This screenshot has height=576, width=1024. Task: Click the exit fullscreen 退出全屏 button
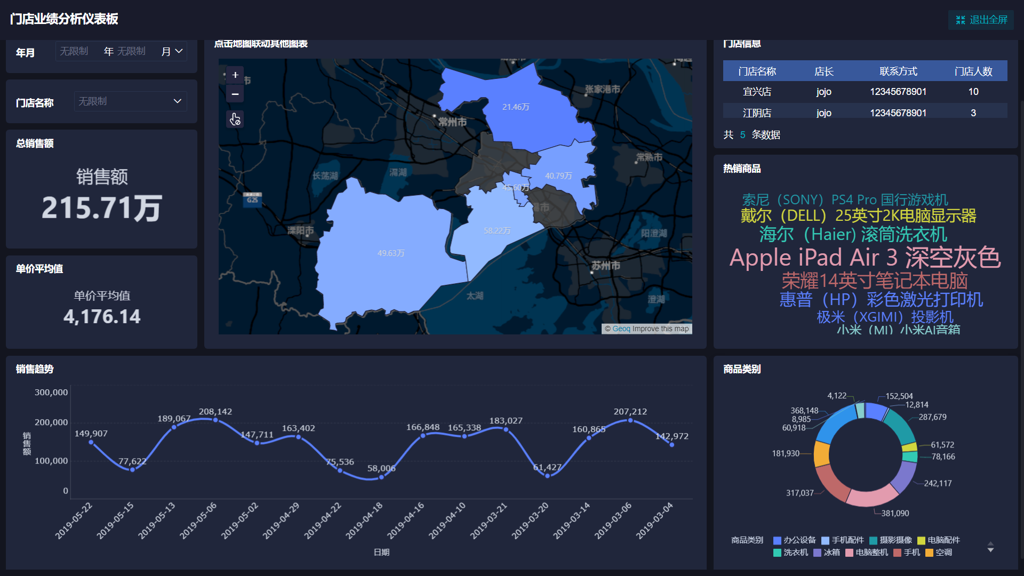click(981, 20)
